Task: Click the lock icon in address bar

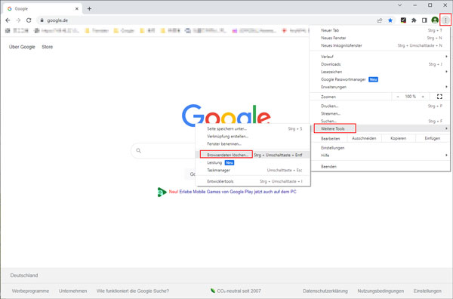Action: click(x=42, y=20)
